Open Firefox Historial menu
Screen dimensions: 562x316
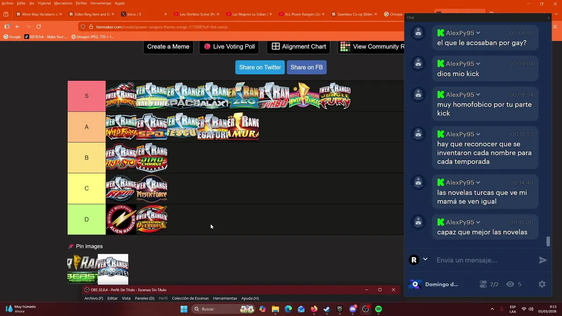[44, 3]
